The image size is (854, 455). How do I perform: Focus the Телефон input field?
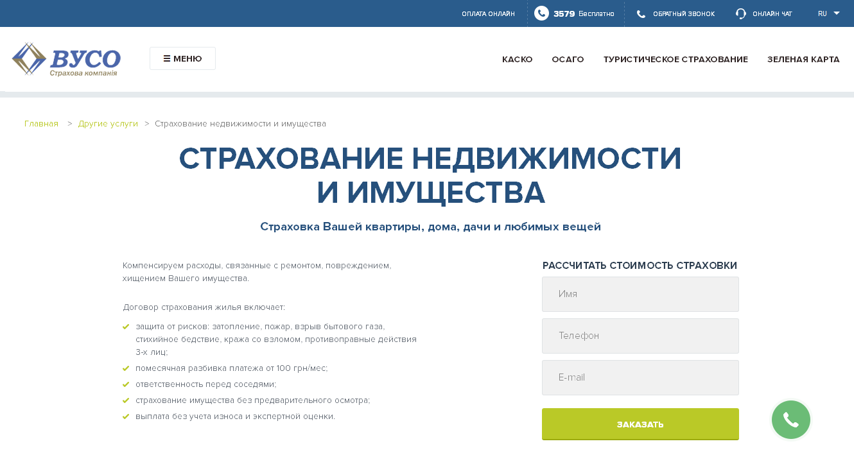pyautogui.click(x=640, y=336)
